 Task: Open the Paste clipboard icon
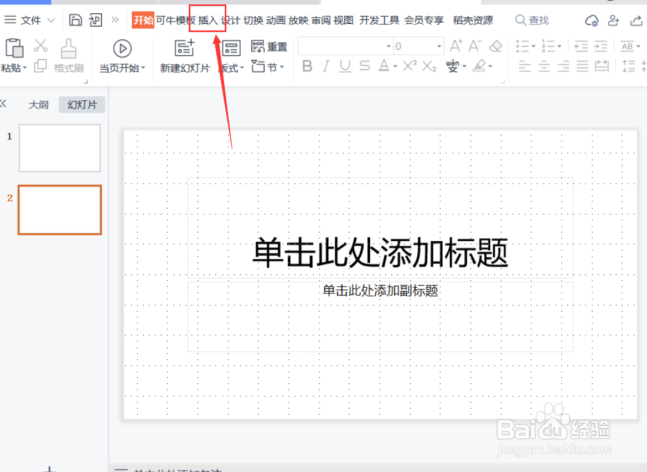[x=14, y=49]
